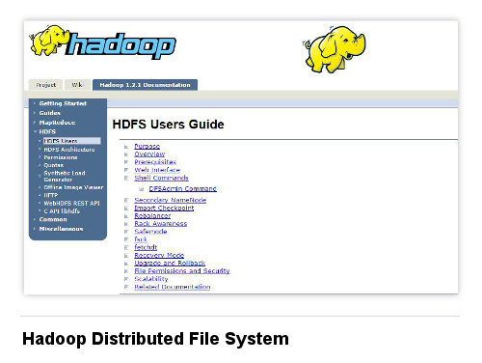The width and height of the screenshot is (482, 363).
Task: Go to the Recovery Mode link
Action: (x=159, y=255)
